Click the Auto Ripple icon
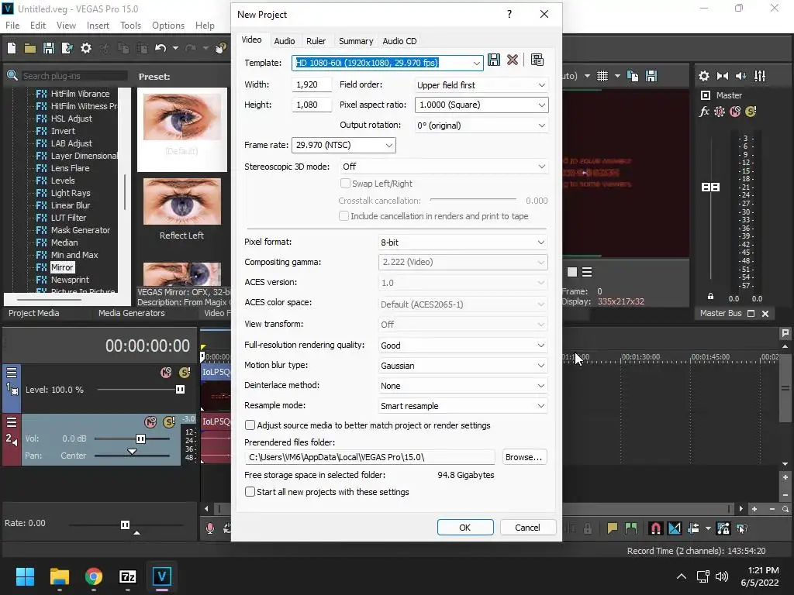The width and height of the screenshot is (794, 595). (693, 528)
